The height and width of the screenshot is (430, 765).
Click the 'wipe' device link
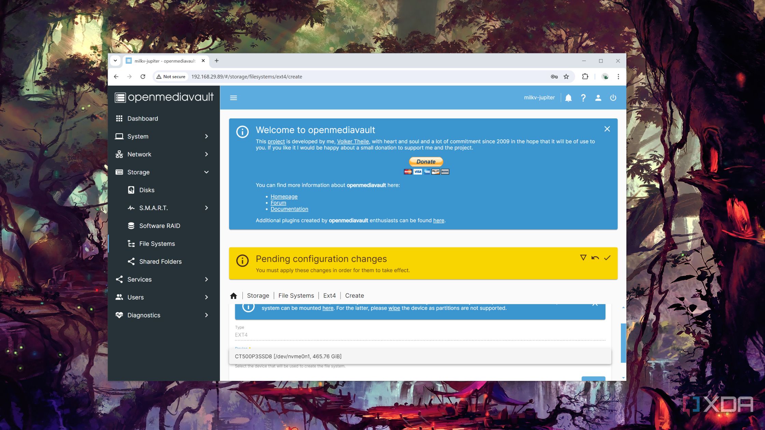(x=394, y=308)
